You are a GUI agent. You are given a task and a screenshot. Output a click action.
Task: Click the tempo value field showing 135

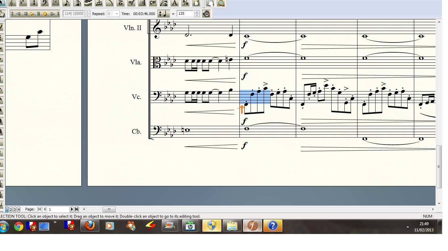185,14
